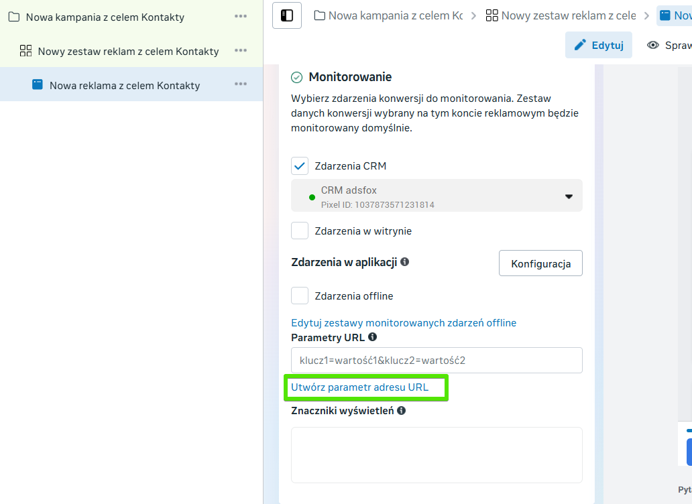Check the Zdarzenia offline checkbox
This screenshot has height=504, width=692.
(300, 296)
